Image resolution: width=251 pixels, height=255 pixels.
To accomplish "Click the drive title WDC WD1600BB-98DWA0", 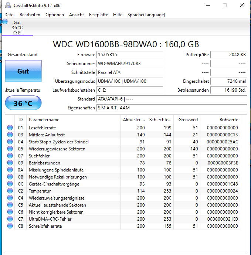I will tap(105, 44).
